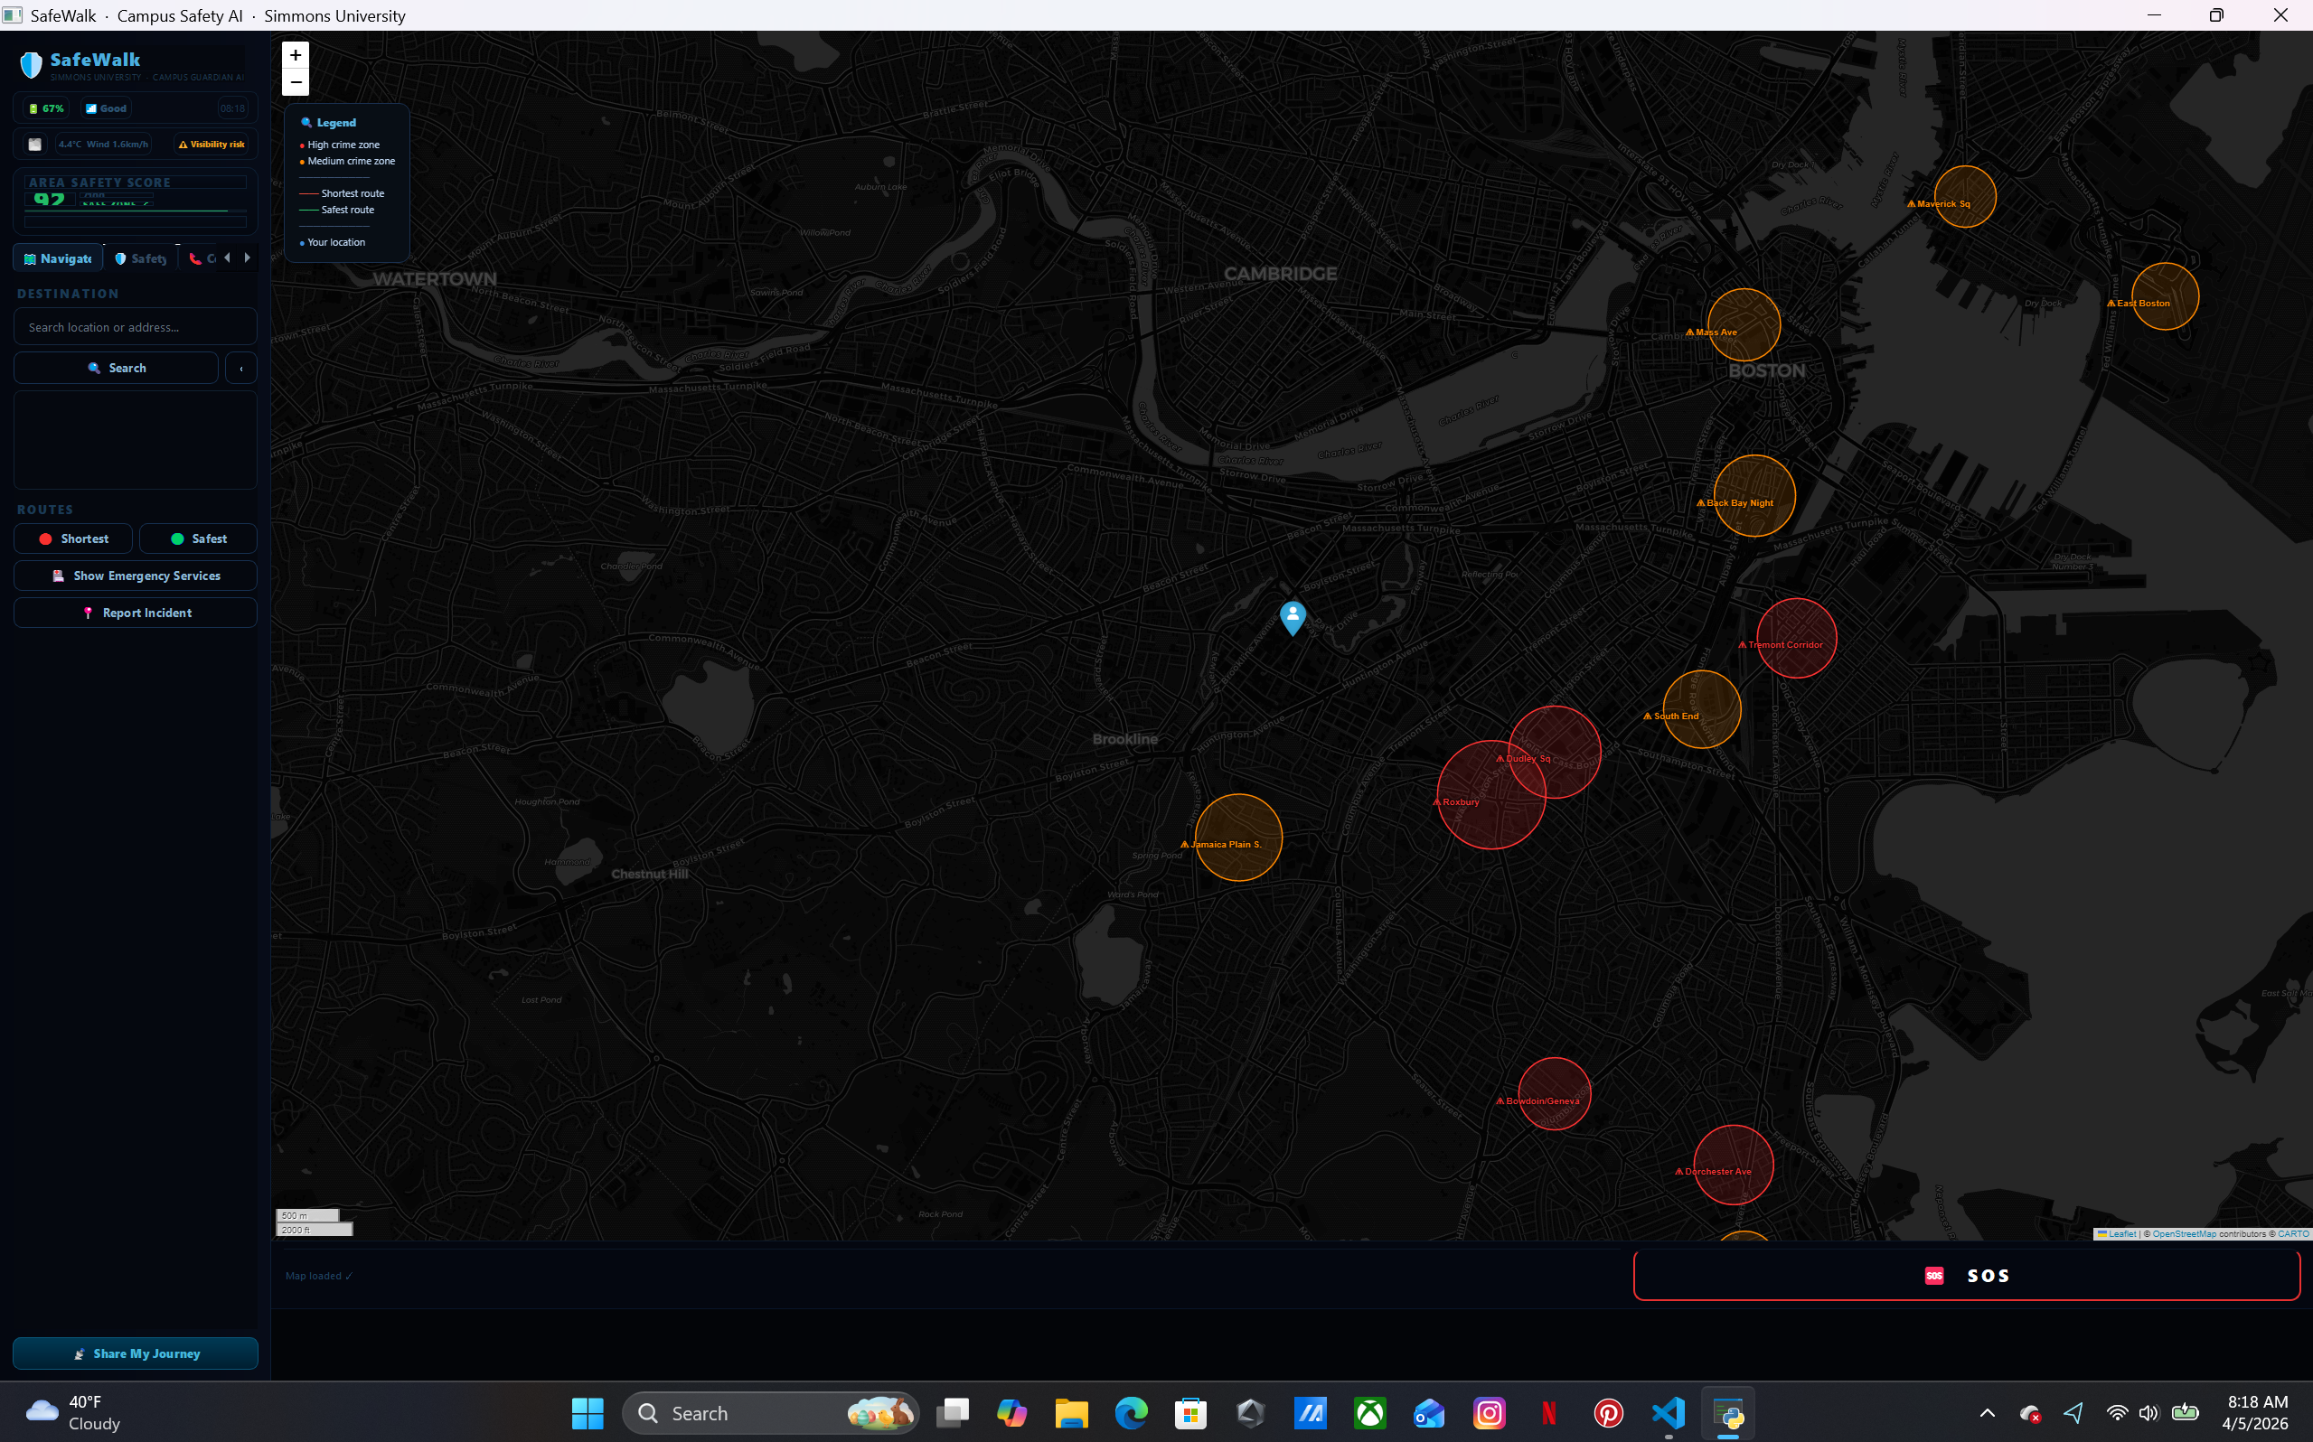Screen dimensions: 2313x1442
Task: Click the Share My Journey button
Action: 136,1353
